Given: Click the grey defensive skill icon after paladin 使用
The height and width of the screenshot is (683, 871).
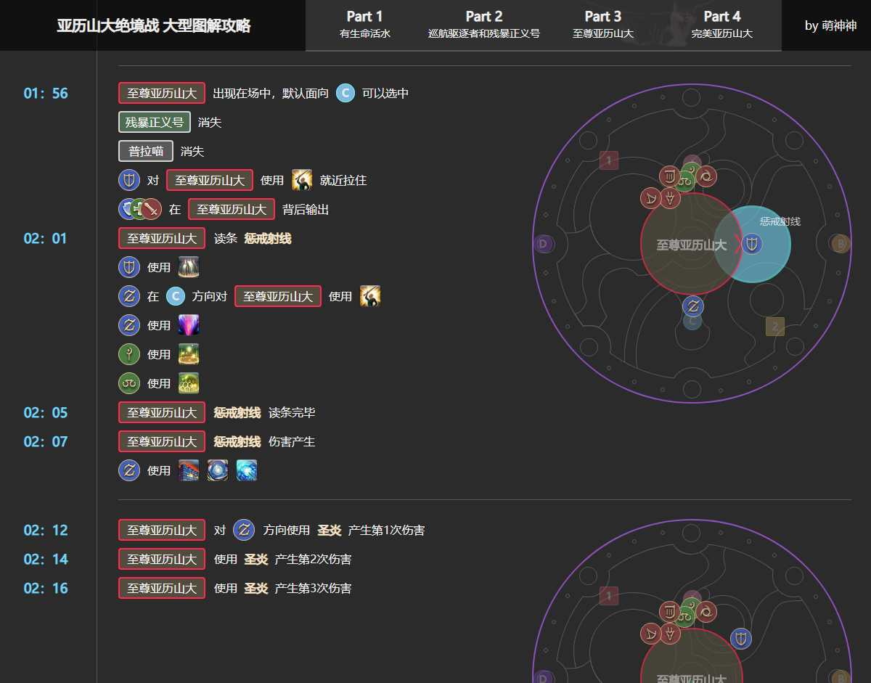Looking at the screenshot, I should [189, 267].
